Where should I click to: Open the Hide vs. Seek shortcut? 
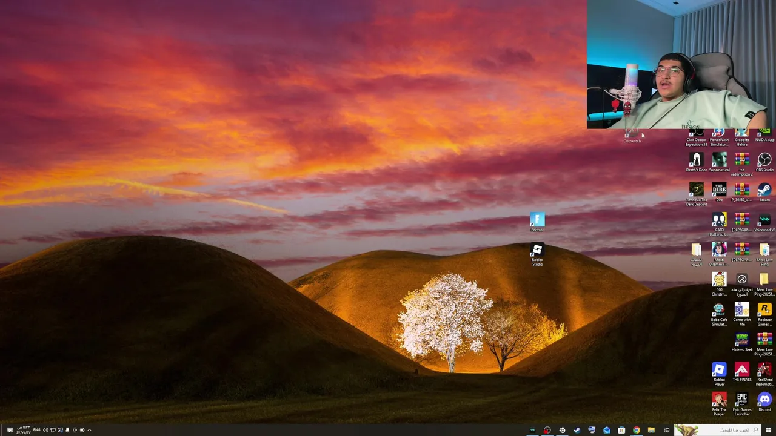tap(742, 342)
